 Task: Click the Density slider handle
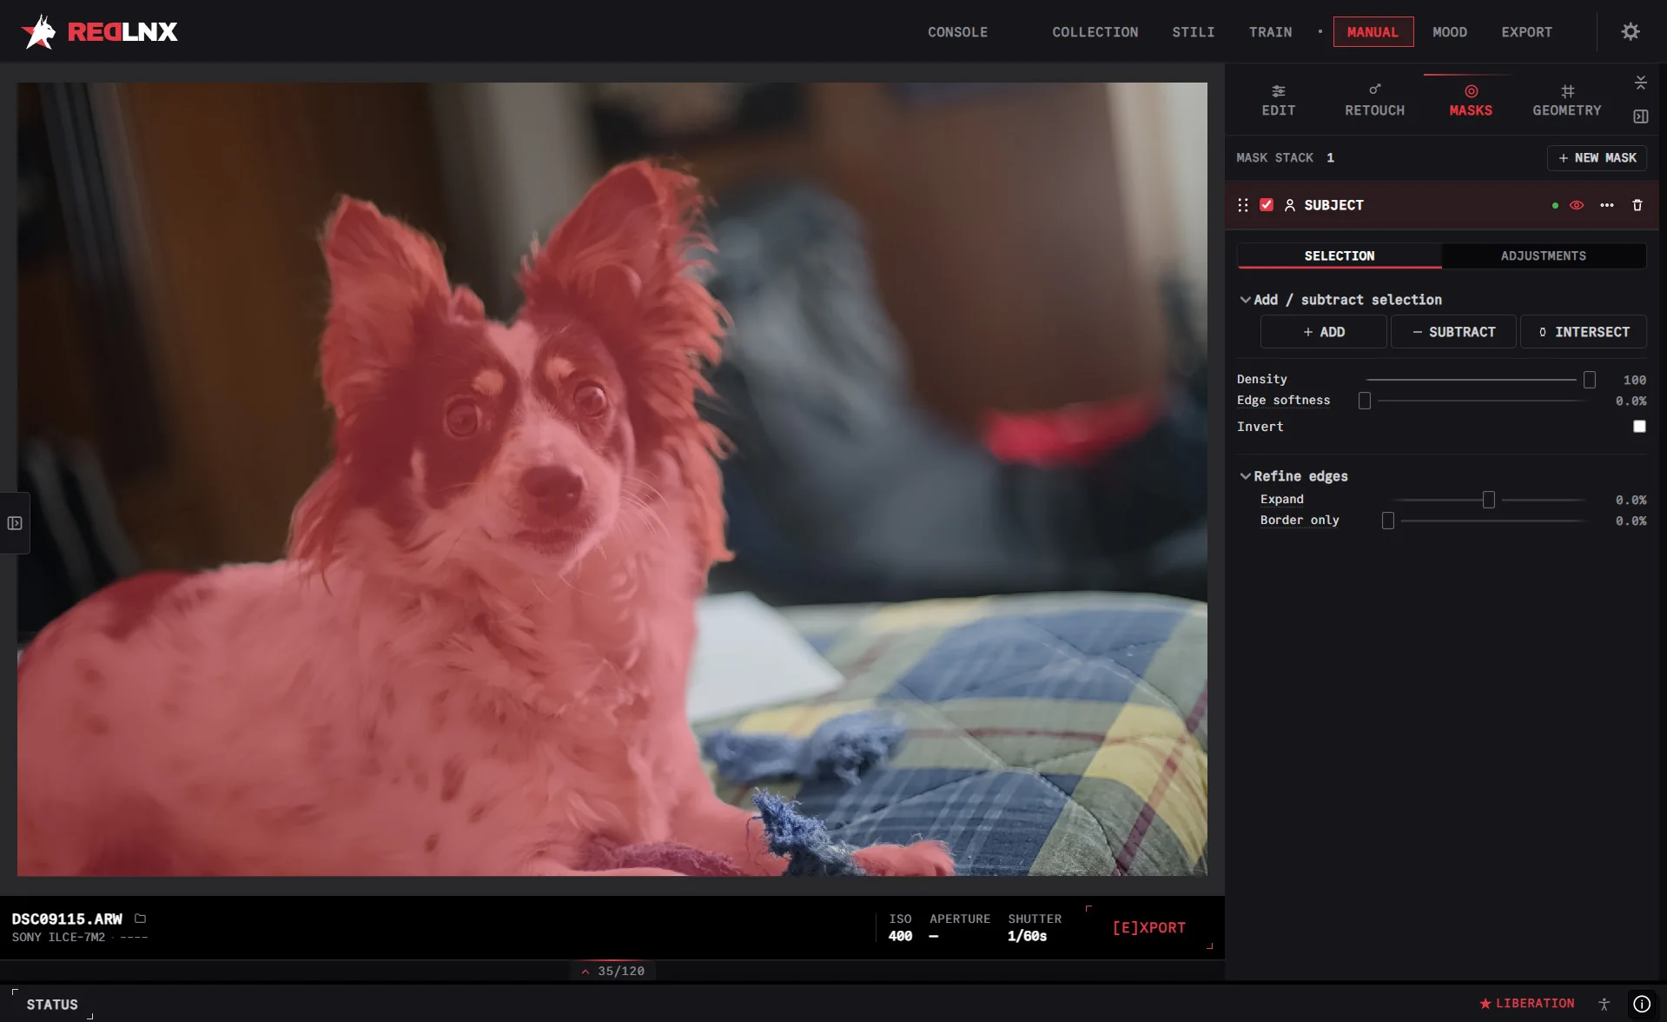[x=1589, y=380]
